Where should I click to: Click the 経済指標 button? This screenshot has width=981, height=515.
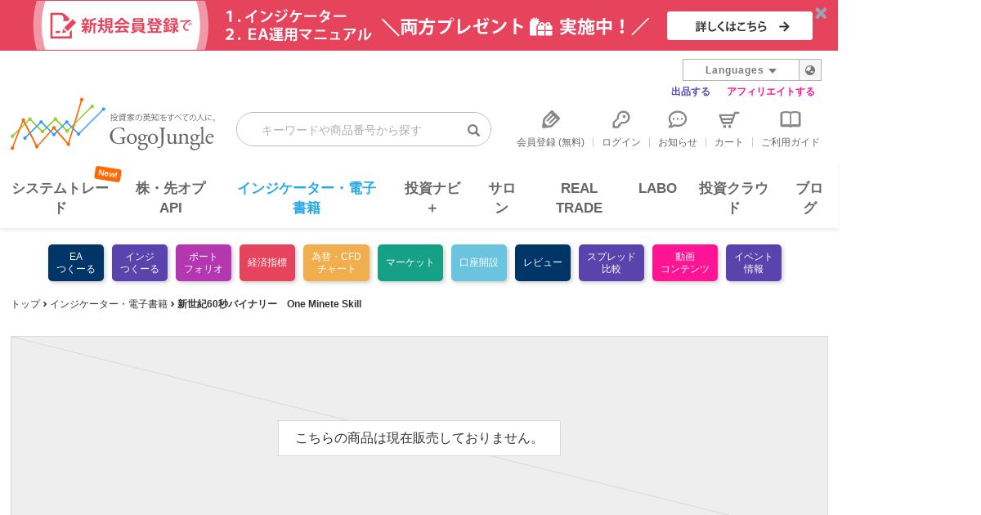pos(267,262)
